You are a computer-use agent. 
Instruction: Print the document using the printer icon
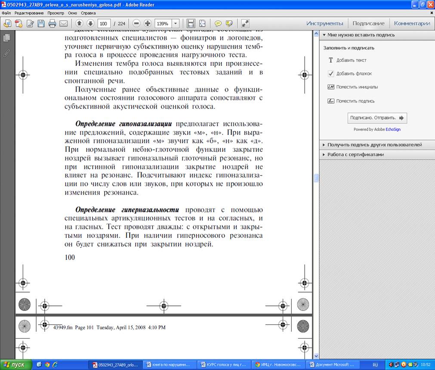52,23
